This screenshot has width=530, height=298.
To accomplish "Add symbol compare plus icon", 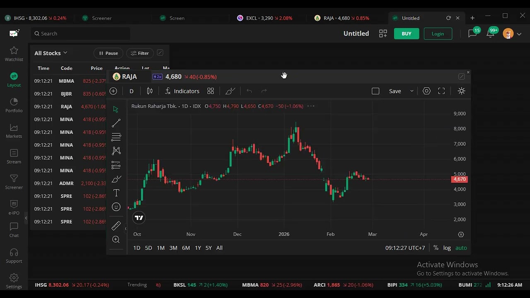I will [x=113, y=91].
